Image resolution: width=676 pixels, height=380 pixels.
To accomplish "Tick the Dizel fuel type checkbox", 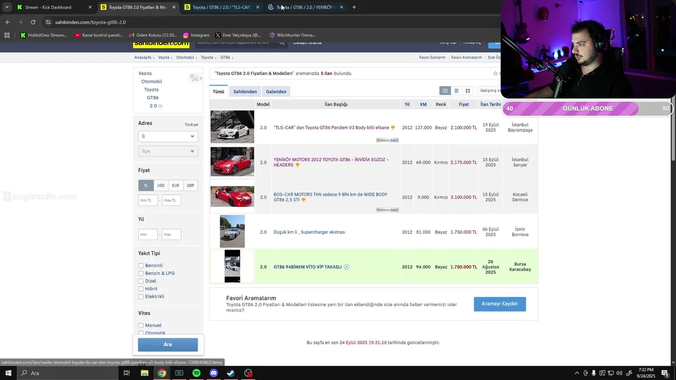I will click(x=141, y=281).
